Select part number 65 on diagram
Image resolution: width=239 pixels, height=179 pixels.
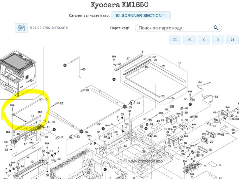point(84,69)
